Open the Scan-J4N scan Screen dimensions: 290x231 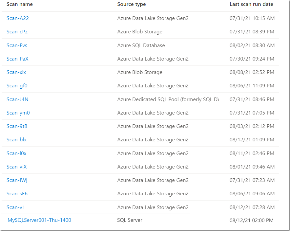pyautogui.click(x=17, y=99)
